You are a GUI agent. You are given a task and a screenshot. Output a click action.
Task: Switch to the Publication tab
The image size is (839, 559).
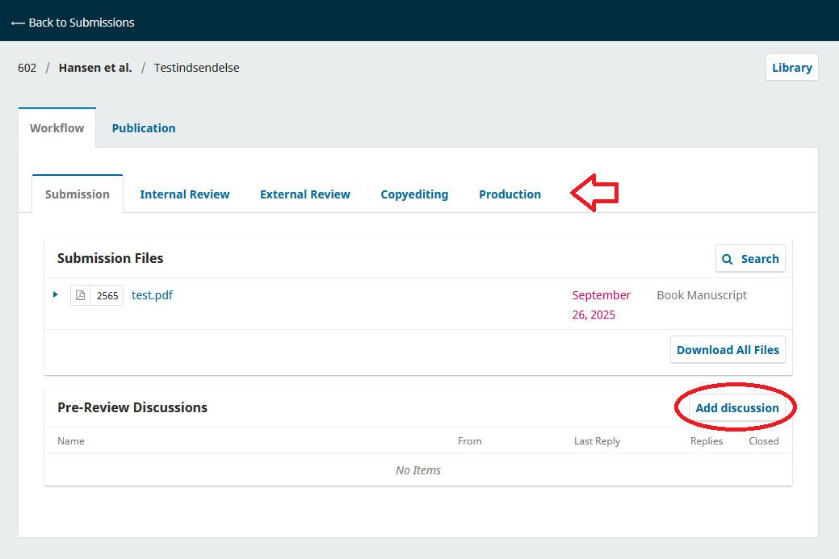click(x=144, y=128)
